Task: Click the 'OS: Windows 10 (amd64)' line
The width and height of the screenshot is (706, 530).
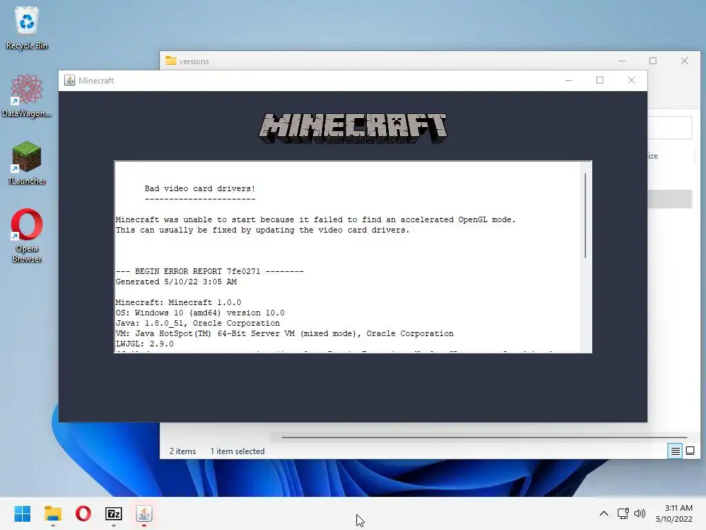Action: (x=200, y=313)
